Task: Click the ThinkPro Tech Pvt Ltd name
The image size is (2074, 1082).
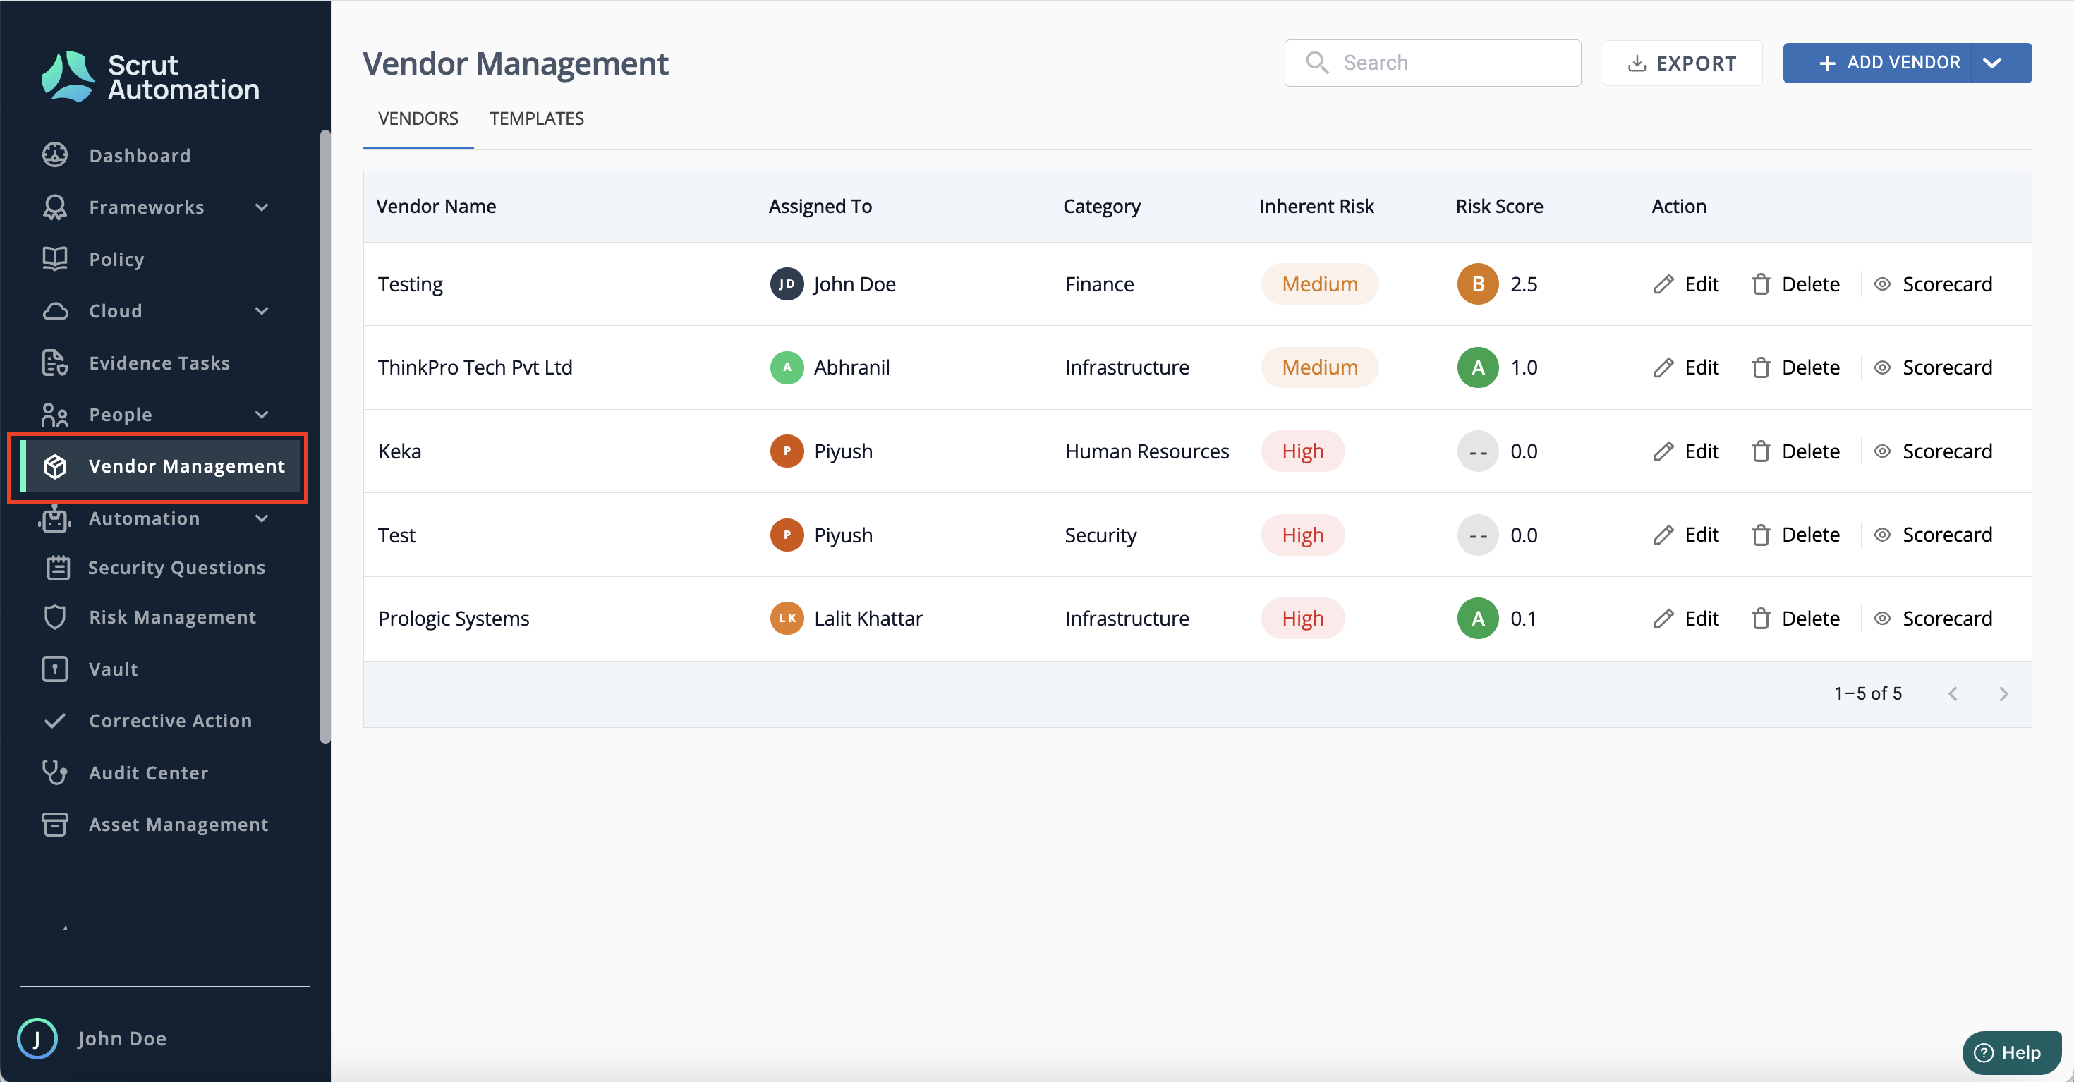Action: pos(475,368)
